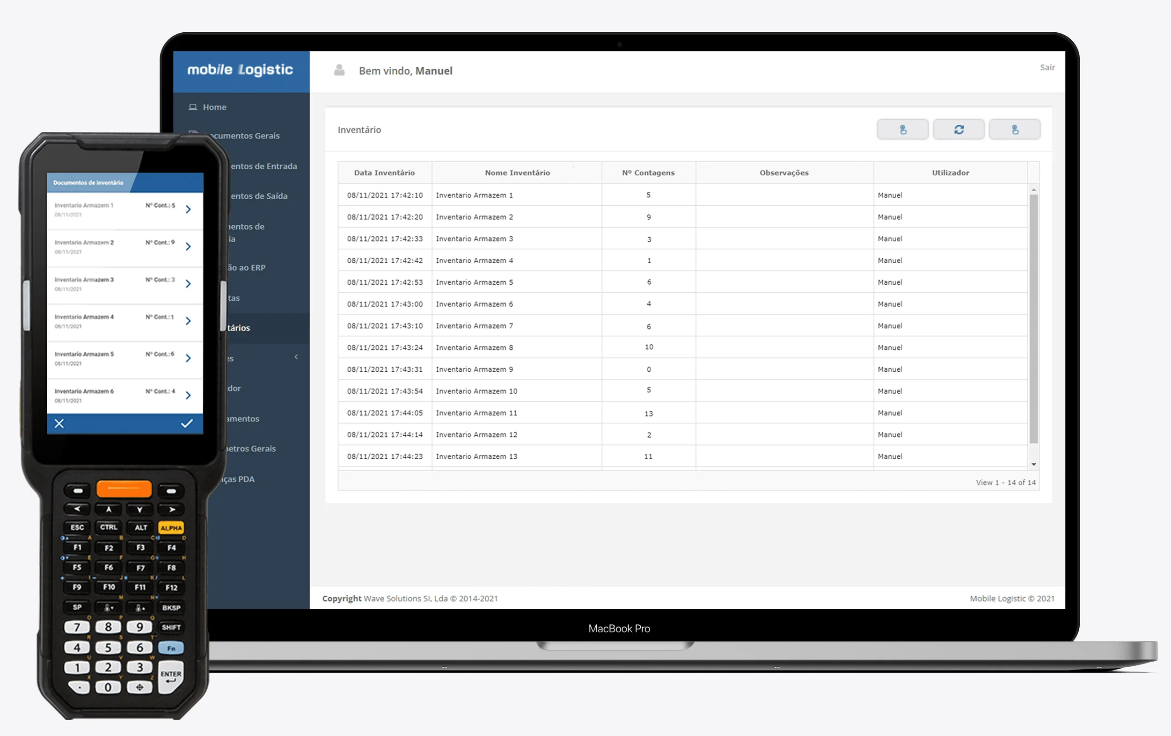Click the table vertical scrollbar thumb

[x=1034, y=318]
